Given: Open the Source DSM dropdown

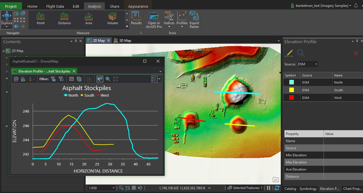Looking at the screenshot, I should coord(308,64).
